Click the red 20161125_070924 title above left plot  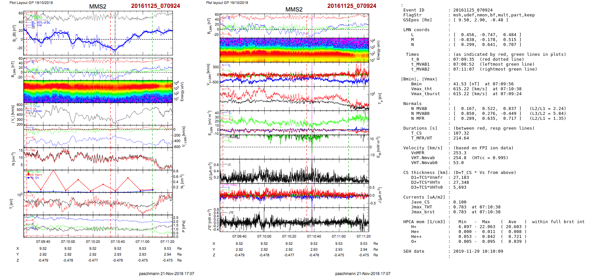pos(155,6)
